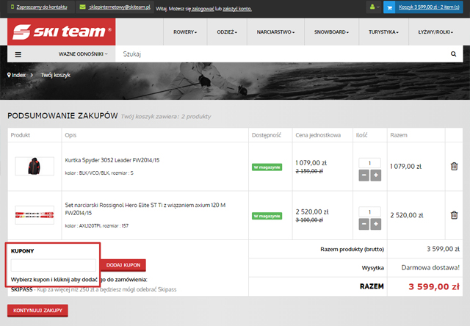The image size is (470, 326).
Task: Click the map pin icon beside Index
Action: click(9, 75)
